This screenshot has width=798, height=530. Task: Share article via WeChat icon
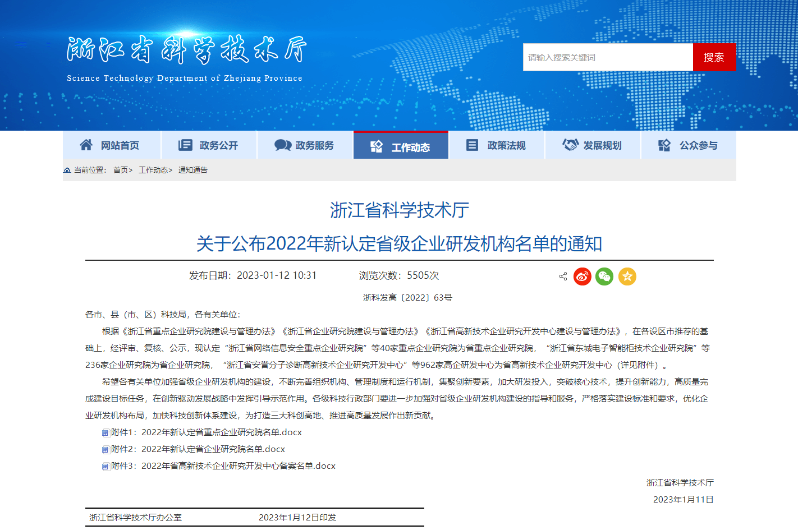click(x=604, y=276)
